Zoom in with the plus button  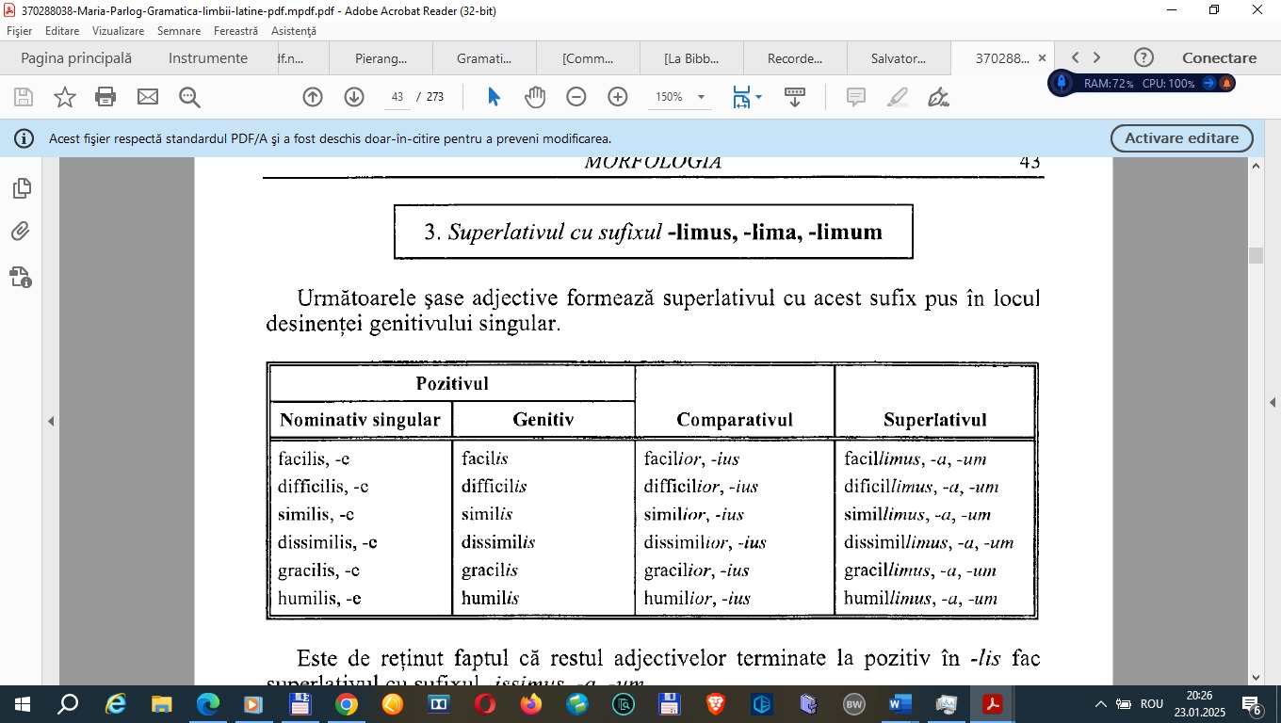coord(618,97)
